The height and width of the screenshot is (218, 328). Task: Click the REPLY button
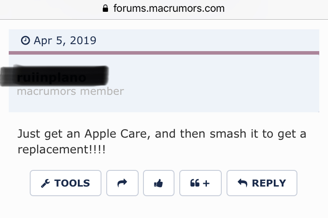(x=262, y=183)
